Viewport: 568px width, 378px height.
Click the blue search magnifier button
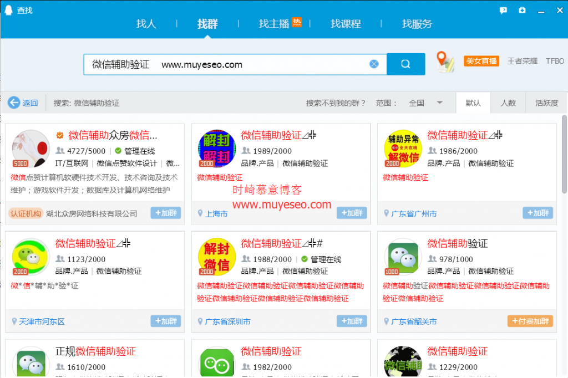click(405, 64)
